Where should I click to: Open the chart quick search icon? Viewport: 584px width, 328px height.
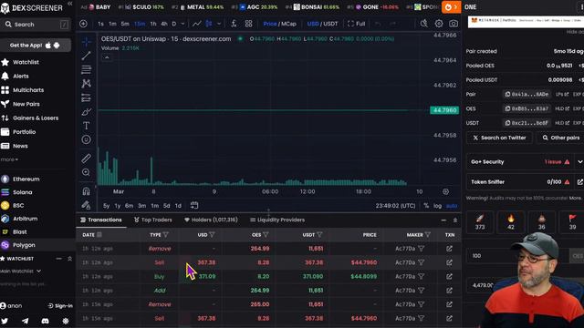pos(423,24)
